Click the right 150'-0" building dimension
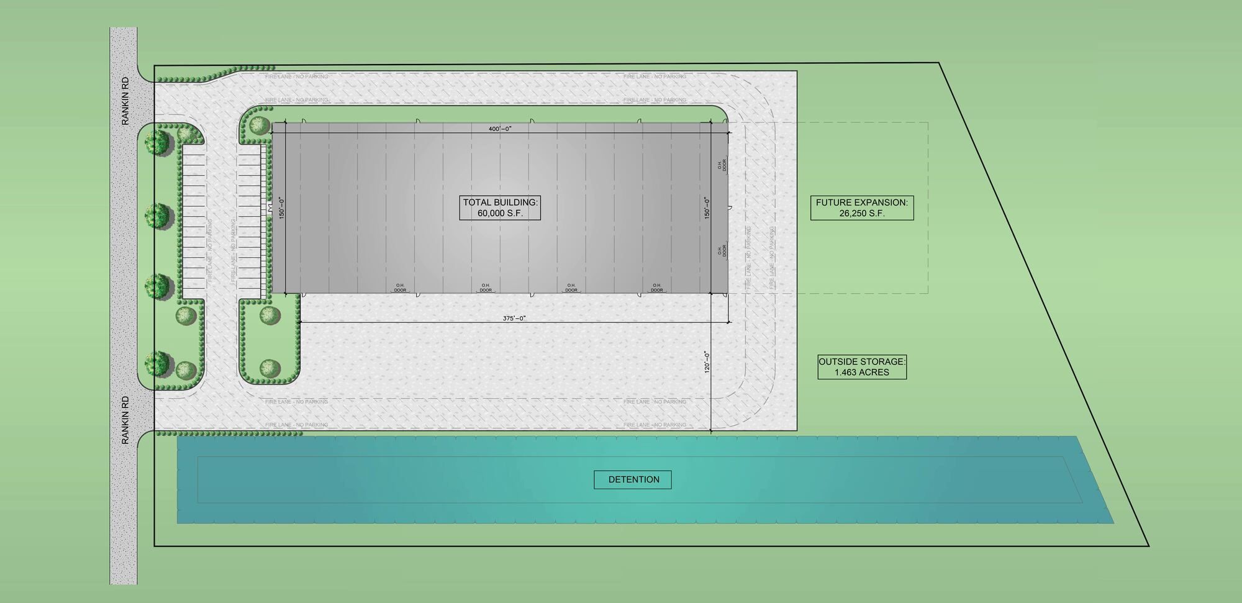1242x603 pixels. 707,207
